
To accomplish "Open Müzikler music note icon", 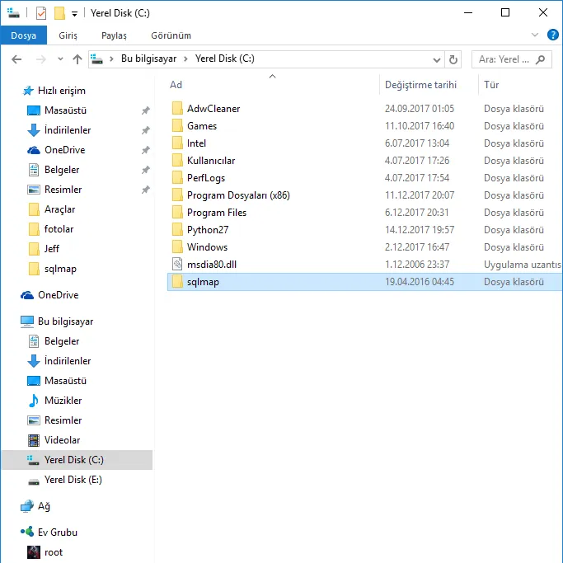I will click(34, 401).
